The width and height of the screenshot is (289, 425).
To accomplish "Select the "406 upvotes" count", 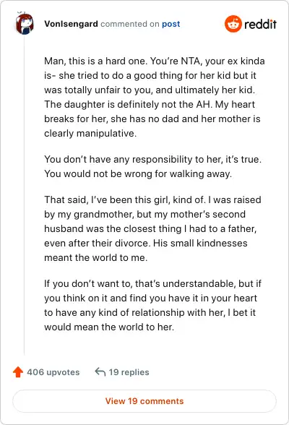I will click(x=53, y=372).
